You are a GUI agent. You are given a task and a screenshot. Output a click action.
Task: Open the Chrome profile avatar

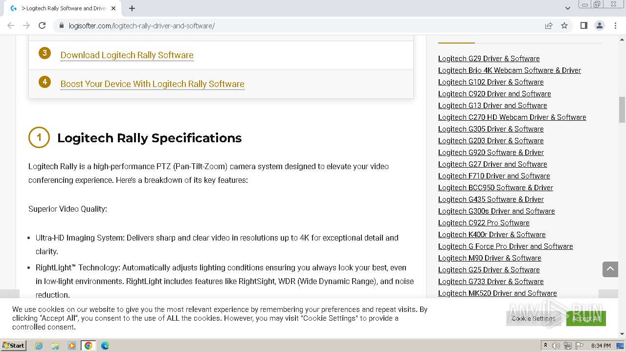point(599,25)
